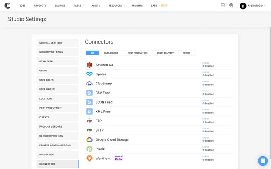Click Enabled status for SFTP
Screen dimensions: 271x169
point(208,131)
